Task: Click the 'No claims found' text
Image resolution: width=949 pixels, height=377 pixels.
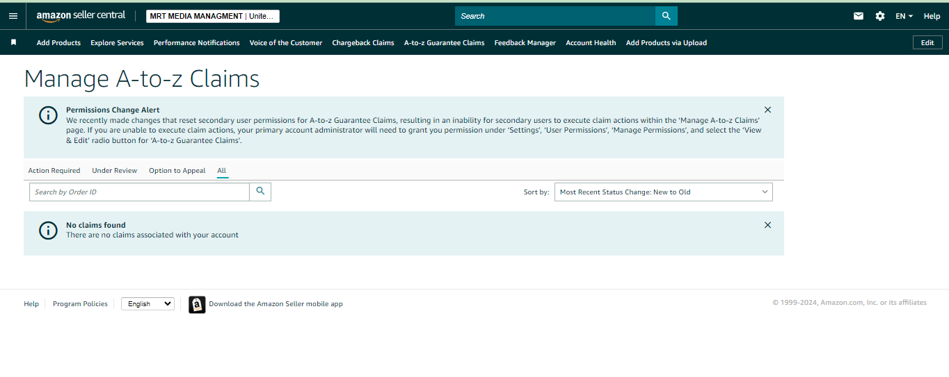Action: pyautogui.click(x=96, y=225)
